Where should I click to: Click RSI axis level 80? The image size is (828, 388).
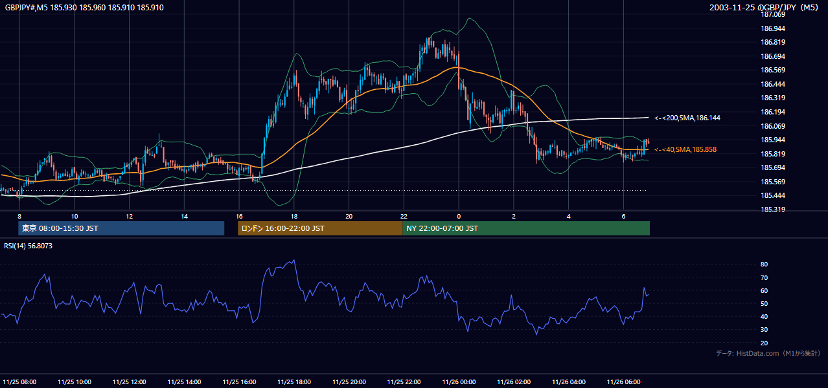coord(765,264)
